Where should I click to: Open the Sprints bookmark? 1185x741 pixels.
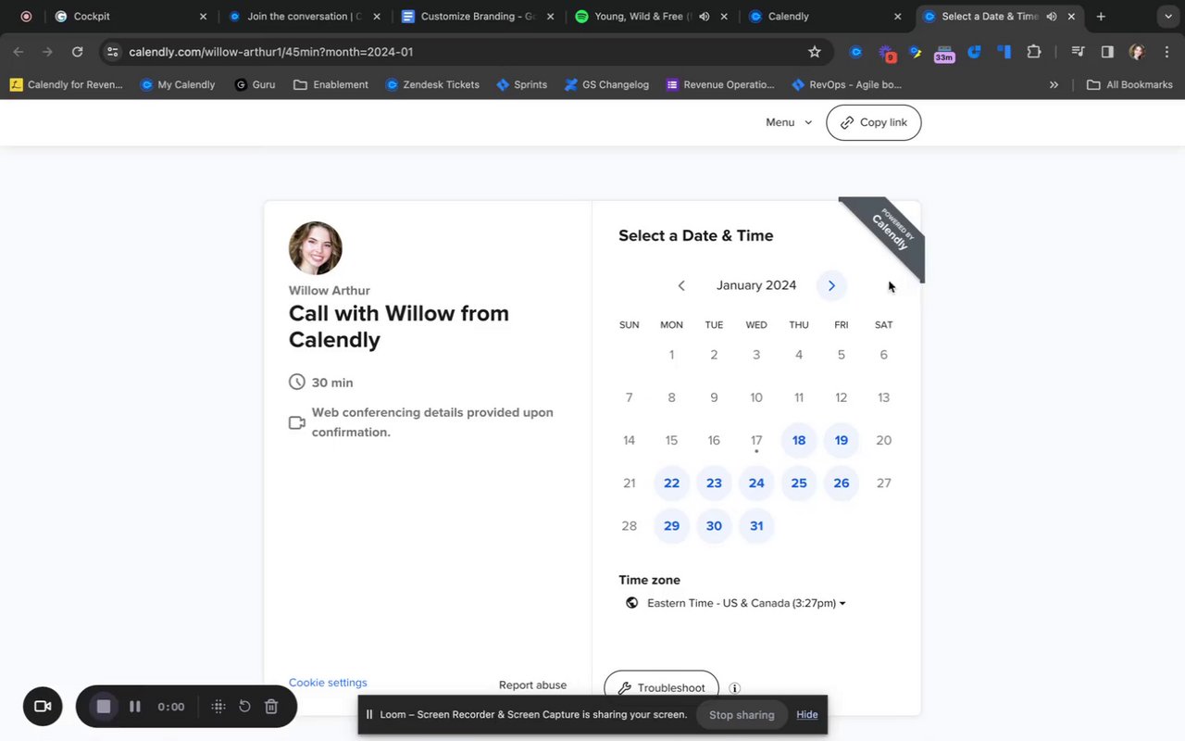click(521, 84)
